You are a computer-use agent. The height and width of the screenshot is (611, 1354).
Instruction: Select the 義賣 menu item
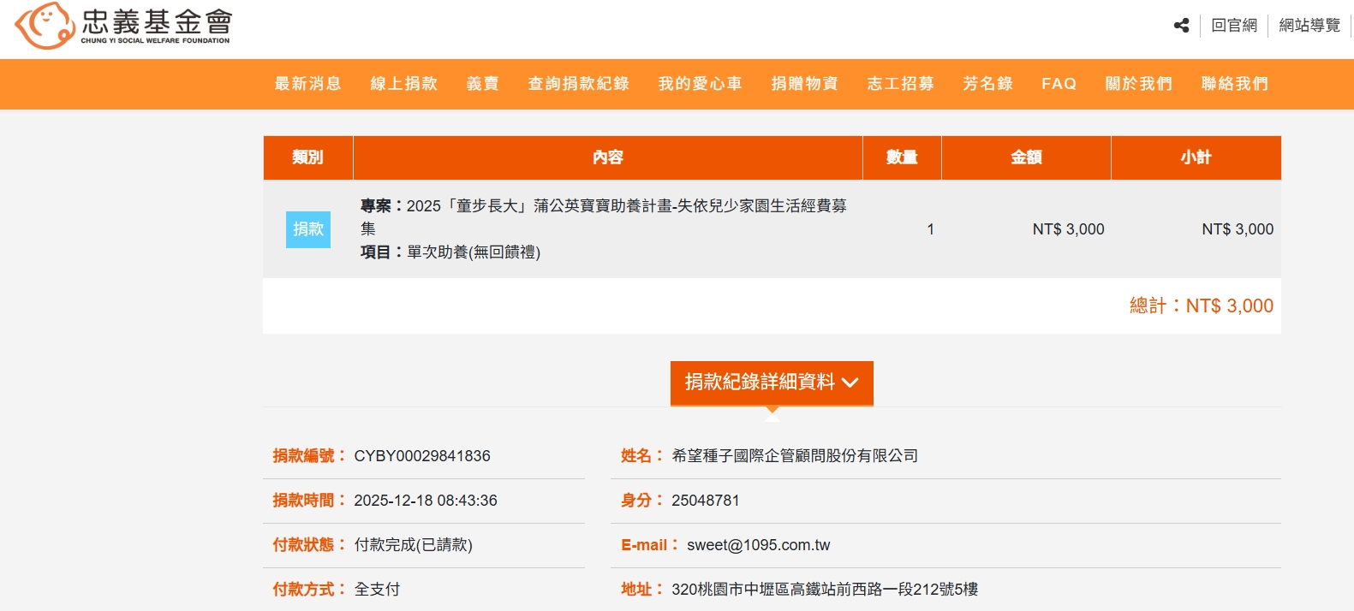click(x=482, y=84)
